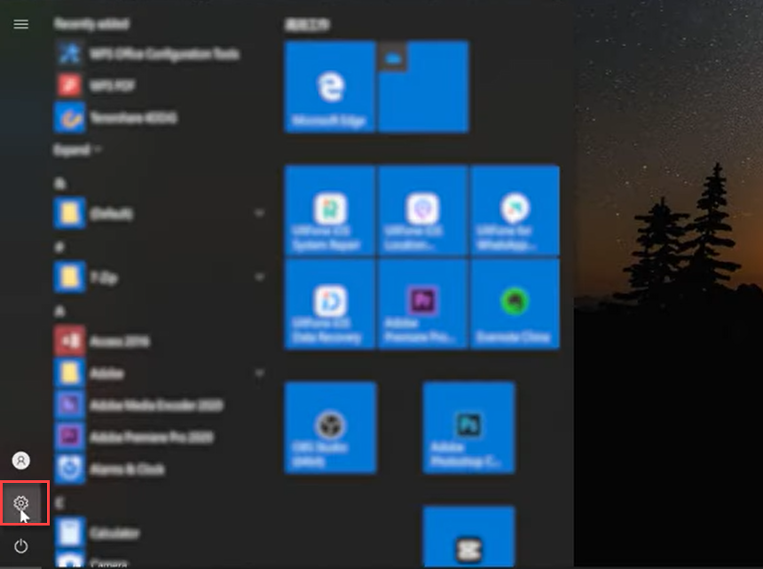Expand the (Default) folder chevron
Viewport: 763px width, 569px height.
click(x=260, y=213)
